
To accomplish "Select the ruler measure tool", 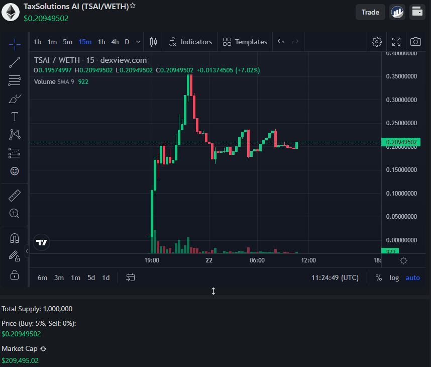I will pos(15,196).
